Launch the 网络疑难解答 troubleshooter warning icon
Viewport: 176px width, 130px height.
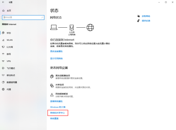52,95
